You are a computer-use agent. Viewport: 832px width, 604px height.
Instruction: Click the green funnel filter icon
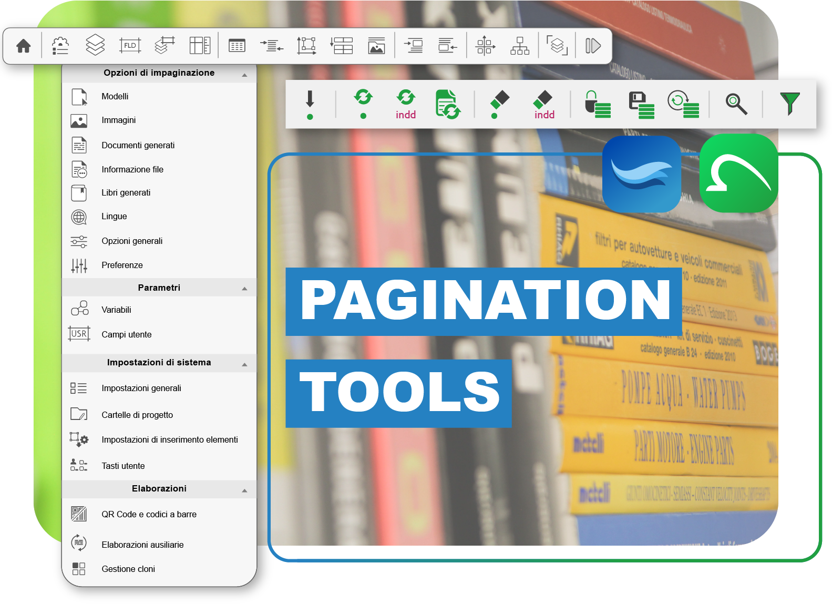pyautogui.click(x=790, y=104)
